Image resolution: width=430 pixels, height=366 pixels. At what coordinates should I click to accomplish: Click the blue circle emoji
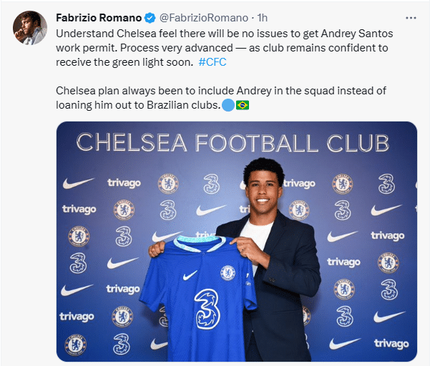click(227, 105)
